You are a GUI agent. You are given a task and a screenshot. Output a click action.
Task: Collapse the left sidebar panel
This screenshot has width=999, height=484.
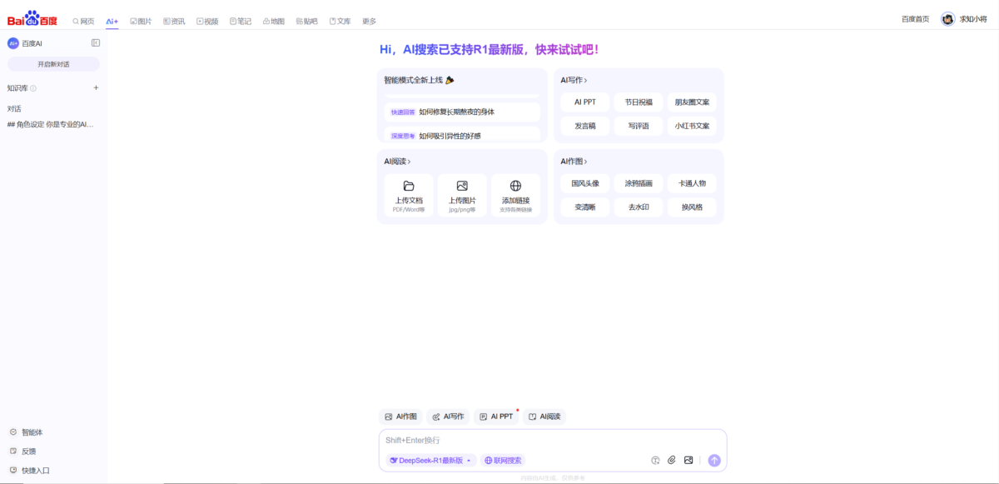[x=96, y=42]
